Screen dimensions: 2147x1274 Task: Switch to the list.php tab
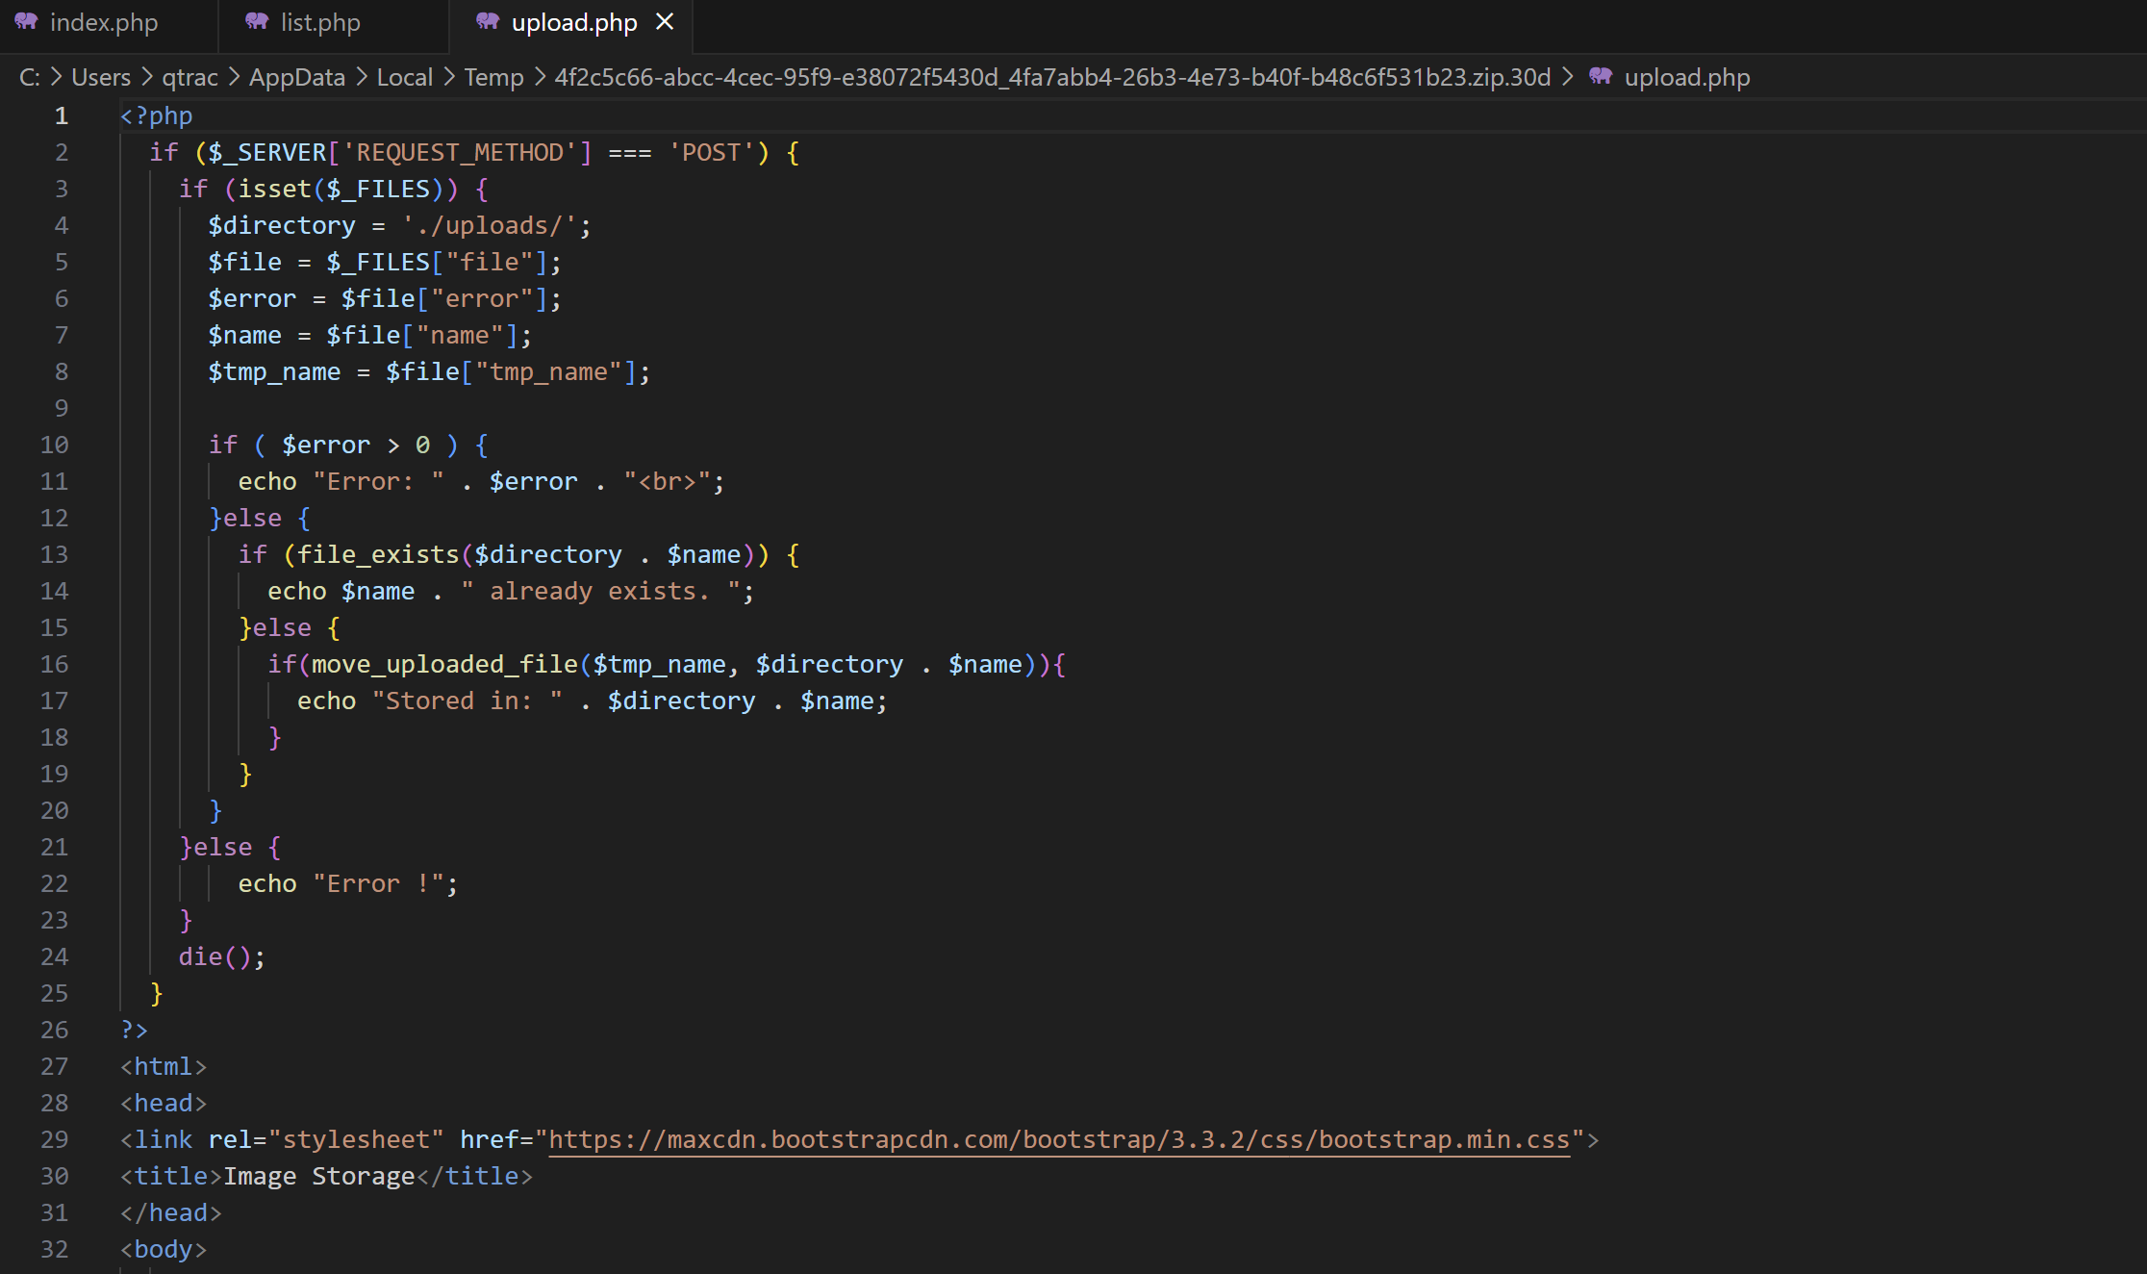click(319, 23)
